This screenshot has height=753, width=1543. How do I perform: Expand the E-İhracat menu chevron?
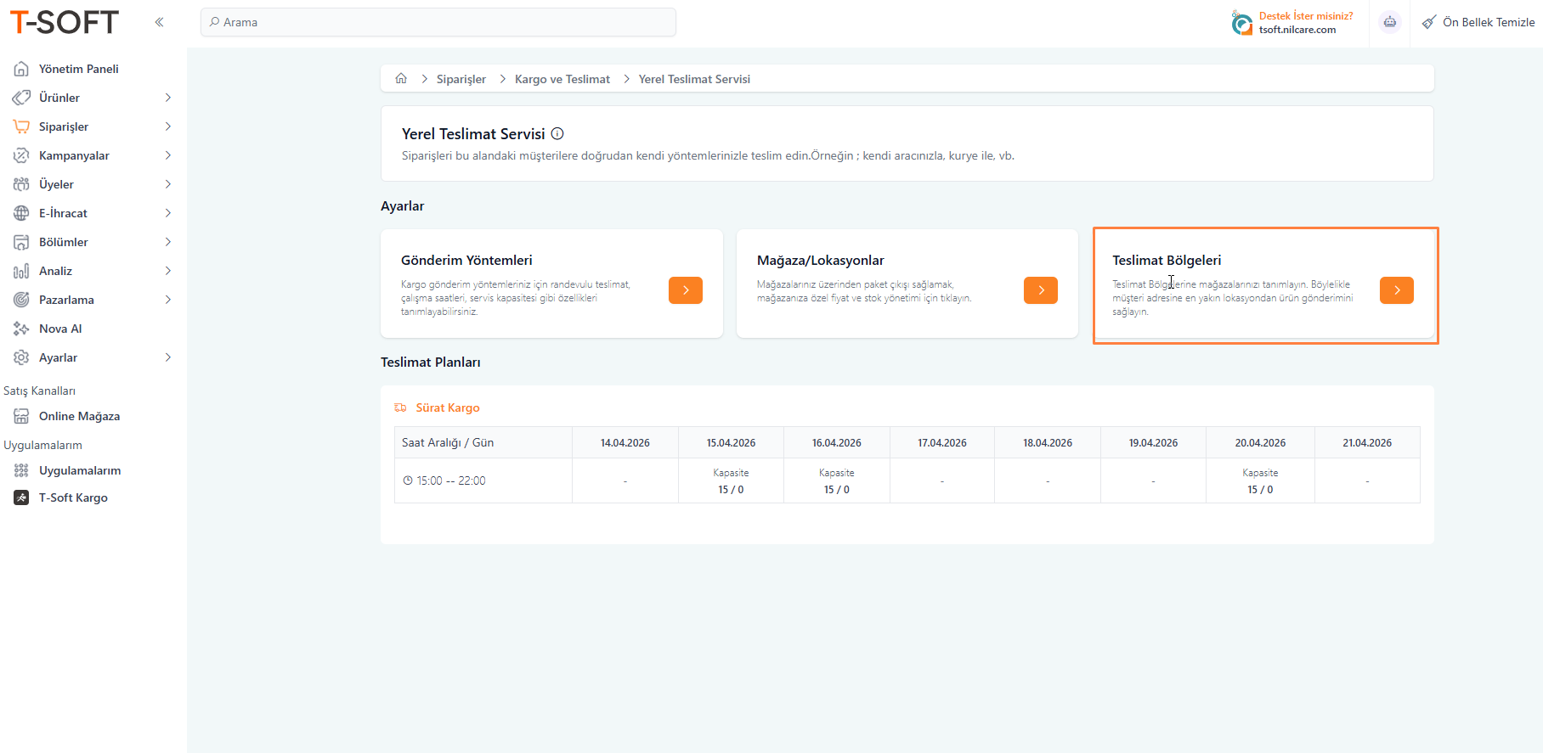(168, 213)
